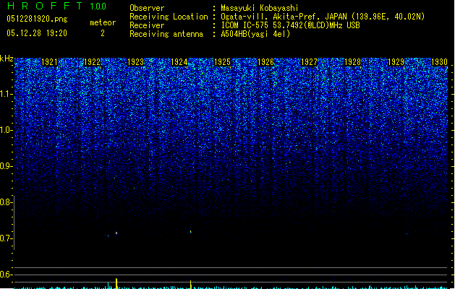The image size is (455, 289).
Task: Click the 1925 time marker
Action: pyautogui.click(x=222, y=62)
